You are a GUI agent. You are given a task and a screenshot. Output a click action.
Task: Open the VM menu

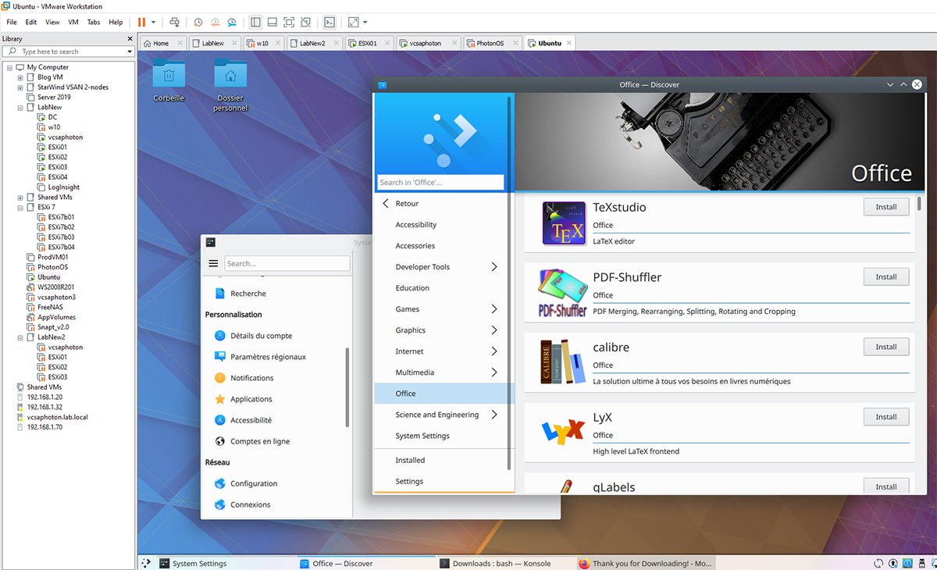tap(73, 22)
